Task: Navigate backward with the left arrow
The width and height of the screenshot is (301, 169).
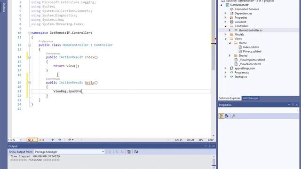Action: pos(53,140)
